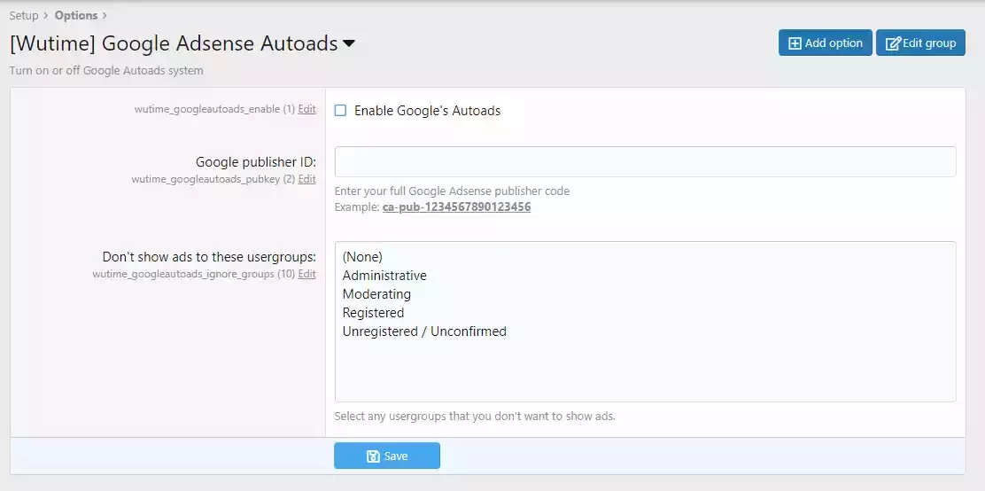Select Registered usergroup option

click(373, 313)
